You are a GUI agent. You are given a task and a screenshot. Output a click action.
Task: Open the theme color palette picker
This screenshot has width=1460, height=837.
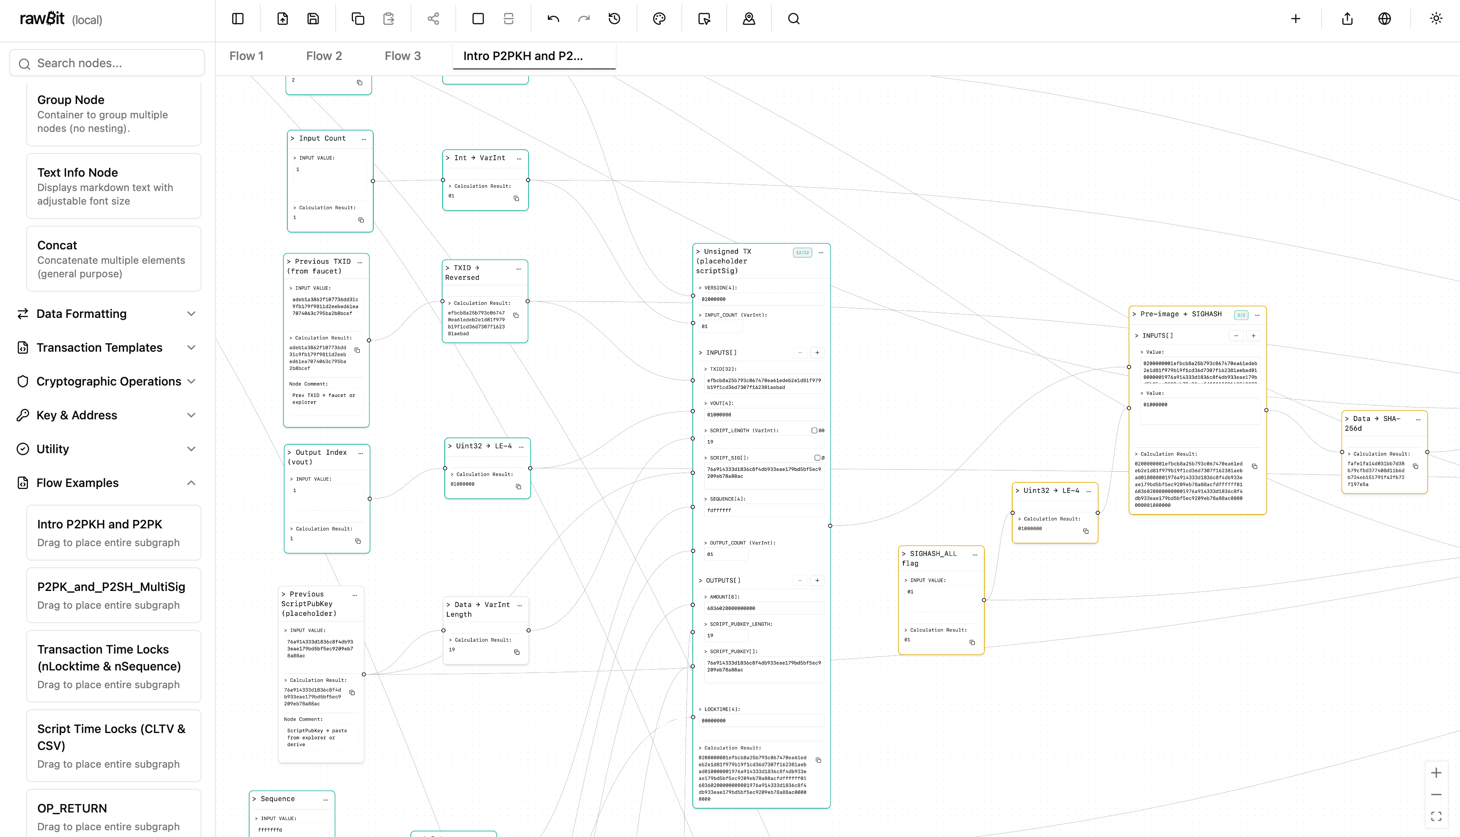click(x=659, y=19)
